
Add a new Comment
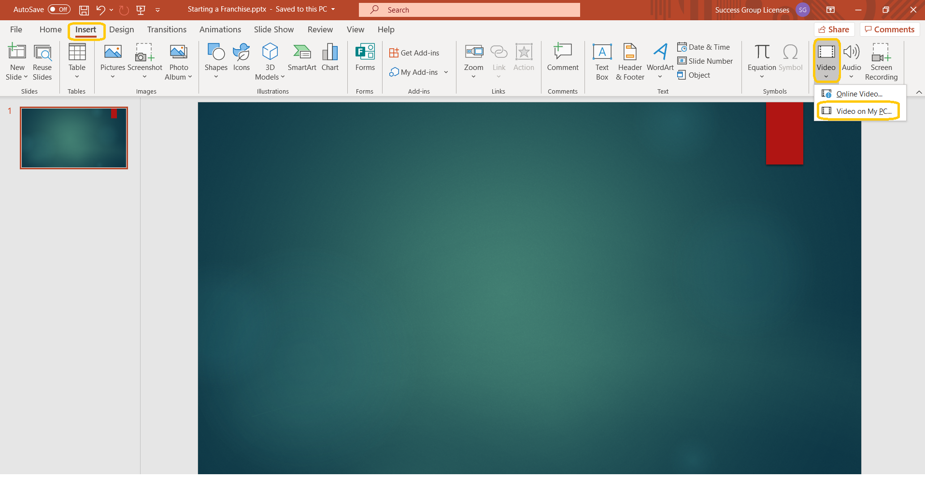point(562,58)
